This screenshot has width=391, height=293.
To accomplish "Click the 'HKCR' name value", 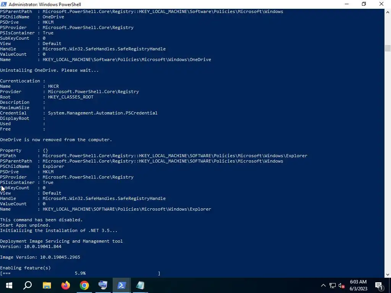I will (x=53, y=86).
